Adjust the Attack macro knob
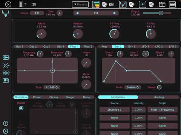The width and height of the screenshot is (181, 135). pos(41,34)
